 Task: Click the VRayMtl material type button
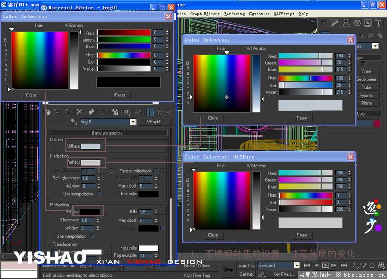tap(154, 122)
